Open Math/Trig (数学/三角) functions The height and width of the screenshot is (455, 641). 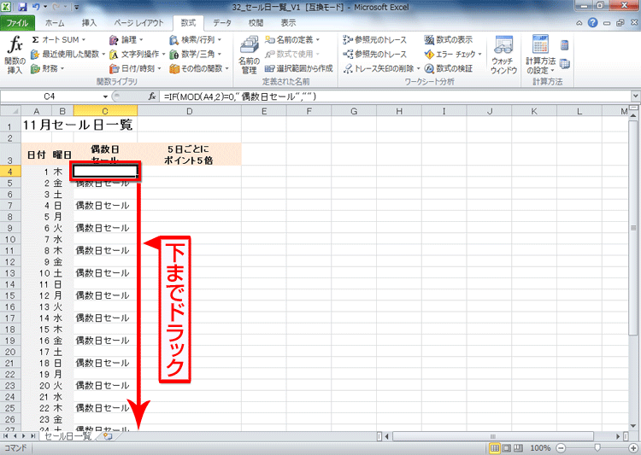click(196, 54)
